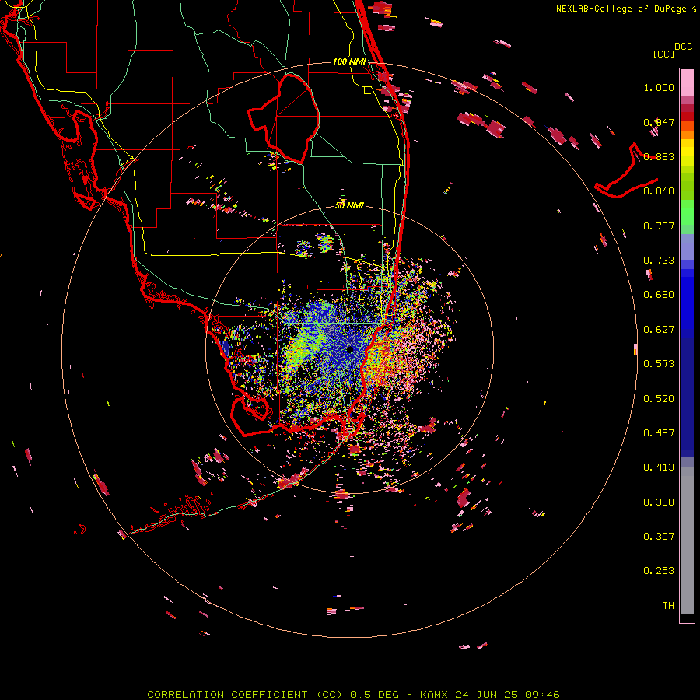
Task: Click the 0.413 value on the color scale
Action: click(x=659, y=467)
